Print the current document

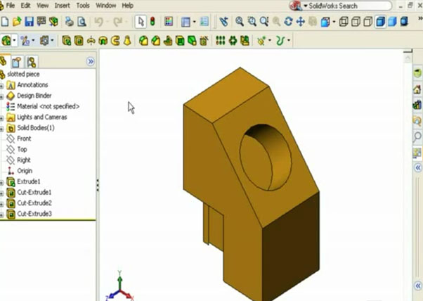pos(70,22)
